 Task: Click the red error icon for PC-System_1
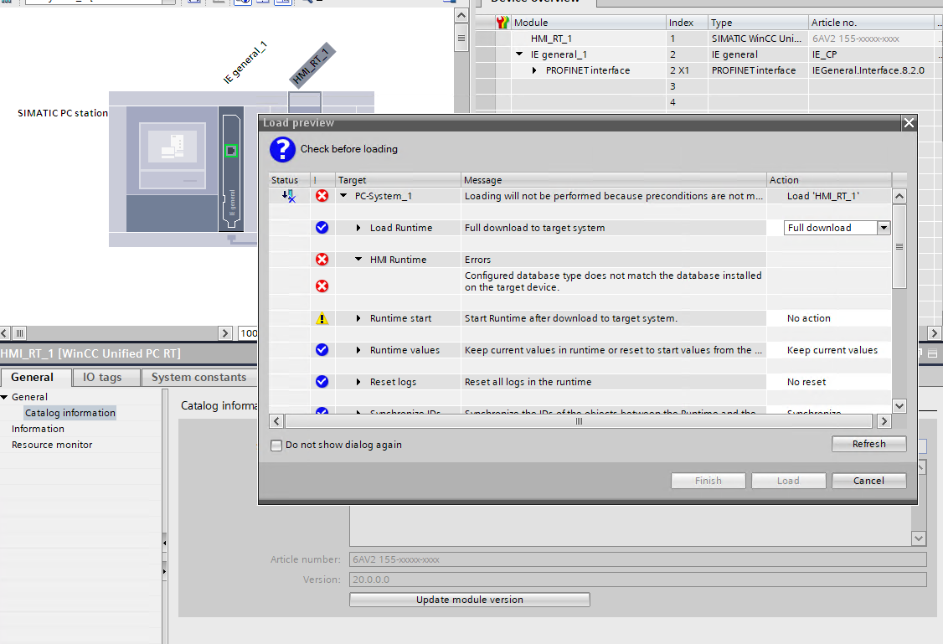[322, 196]
